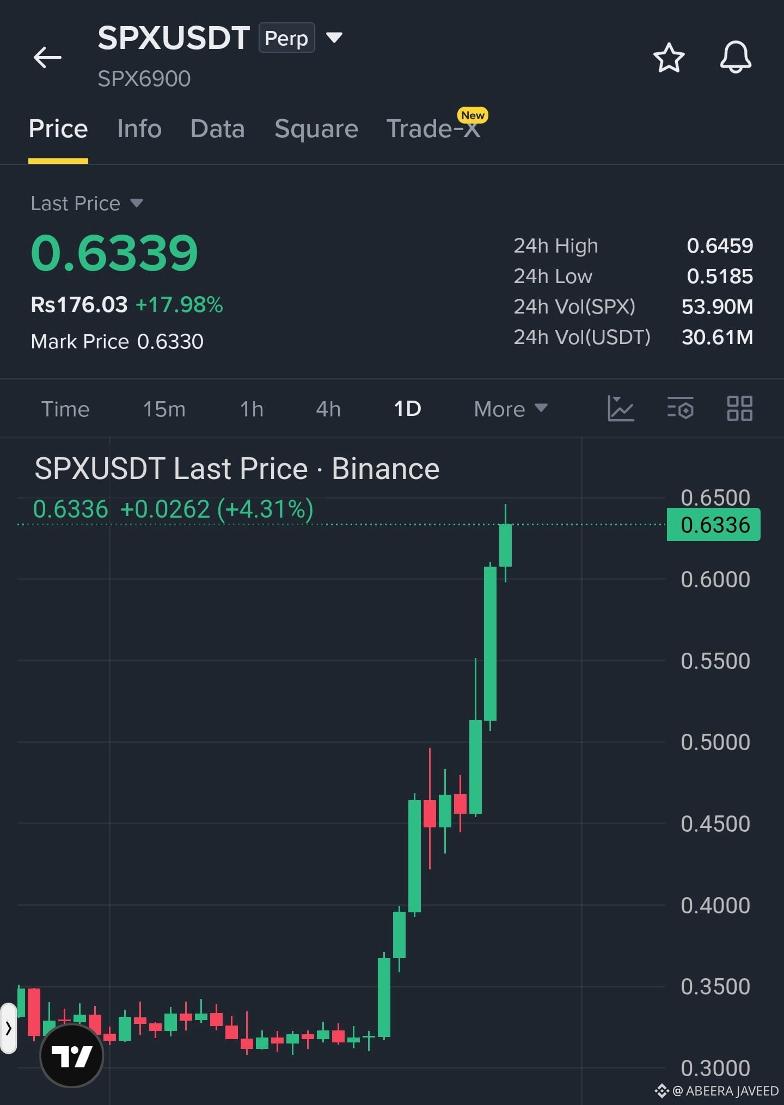Viewport: 784px width, 1105px height.
Task: Select the 4h timeframe
Action: click(x=328, y=409)
